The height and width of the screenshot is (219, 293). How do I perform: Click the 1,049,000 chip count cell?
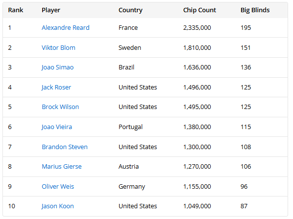coord(197,206)
